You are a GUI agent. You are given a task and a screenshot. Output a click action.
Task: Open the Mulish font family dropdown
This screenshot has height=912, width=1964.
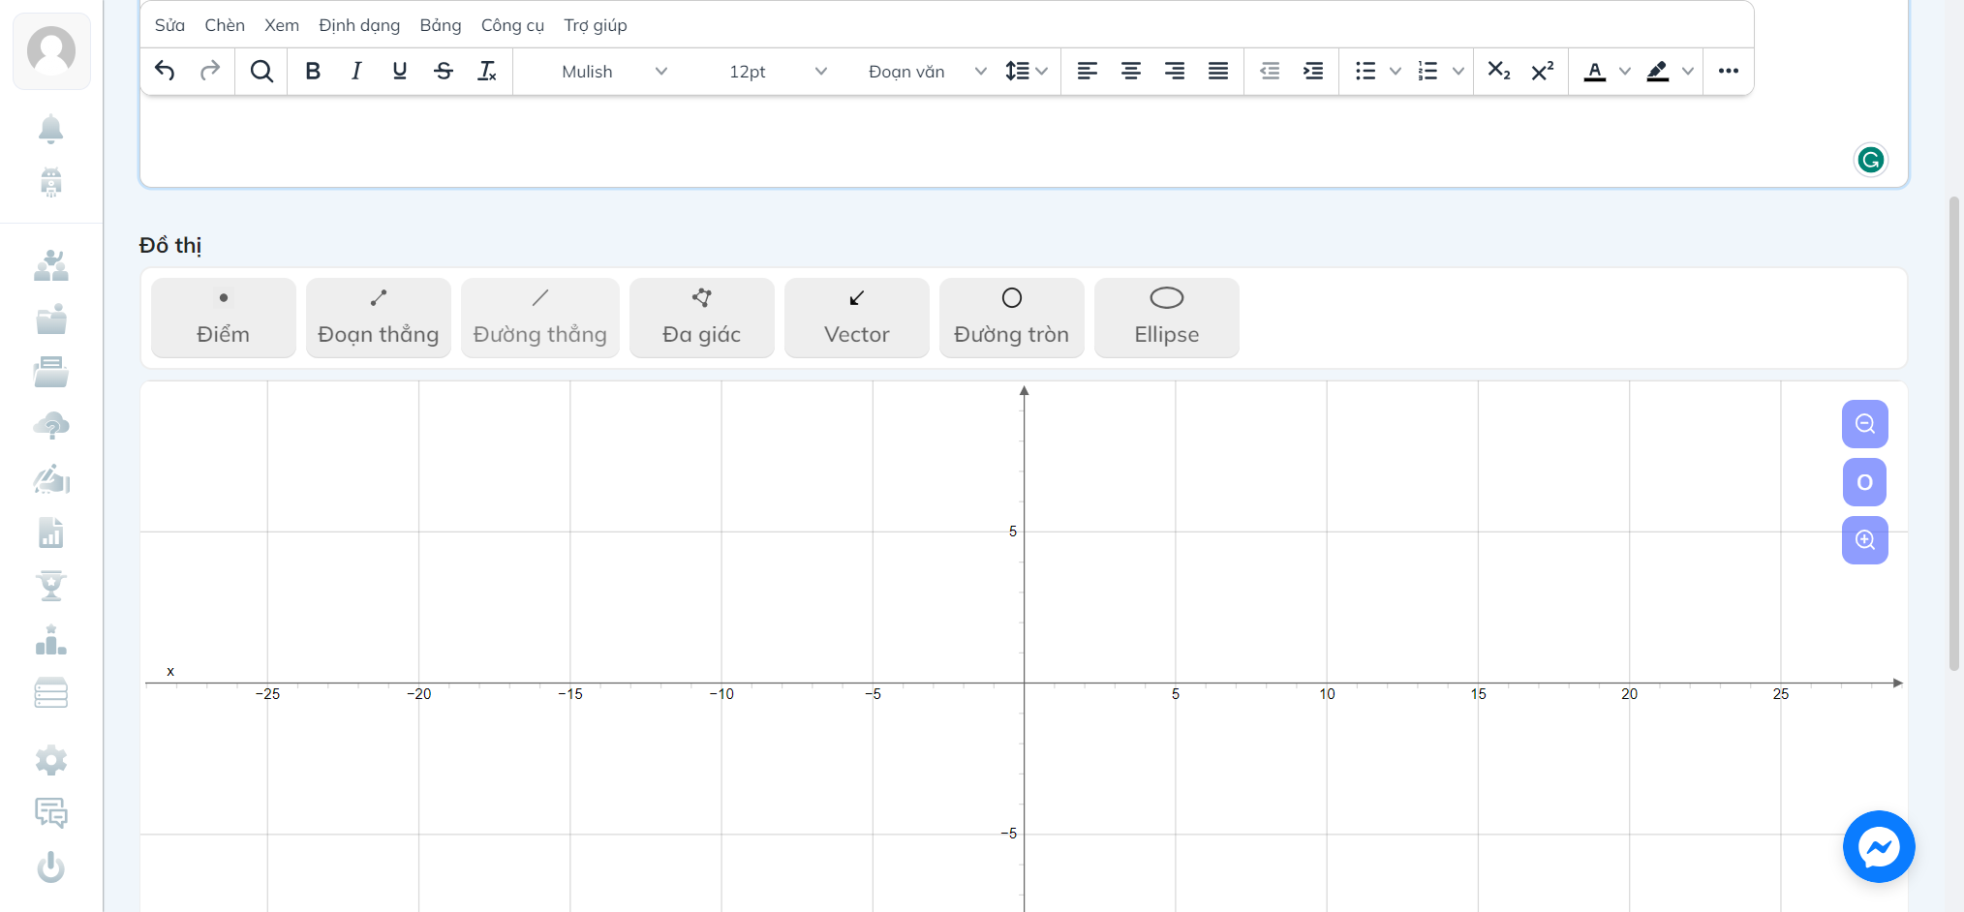click(x=614, y=72)
